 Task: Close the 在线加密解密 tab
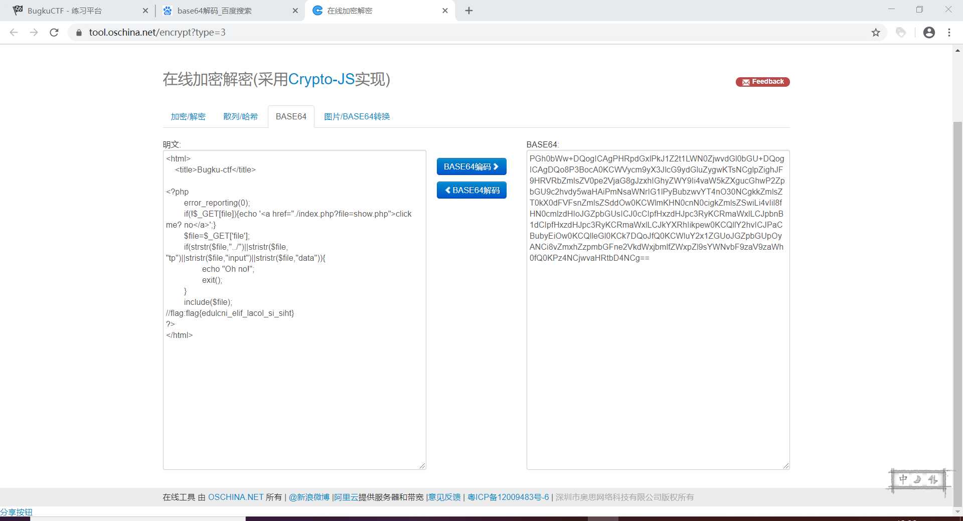pos(445,11)
